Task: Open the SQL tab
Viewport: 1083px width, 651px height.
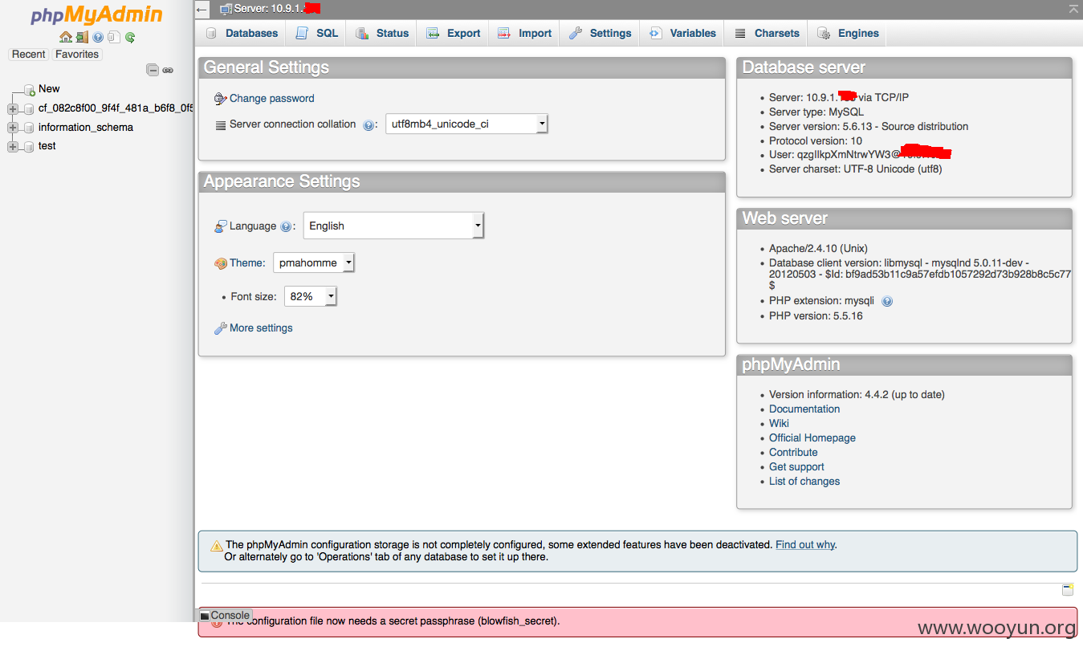Action: 316,33
